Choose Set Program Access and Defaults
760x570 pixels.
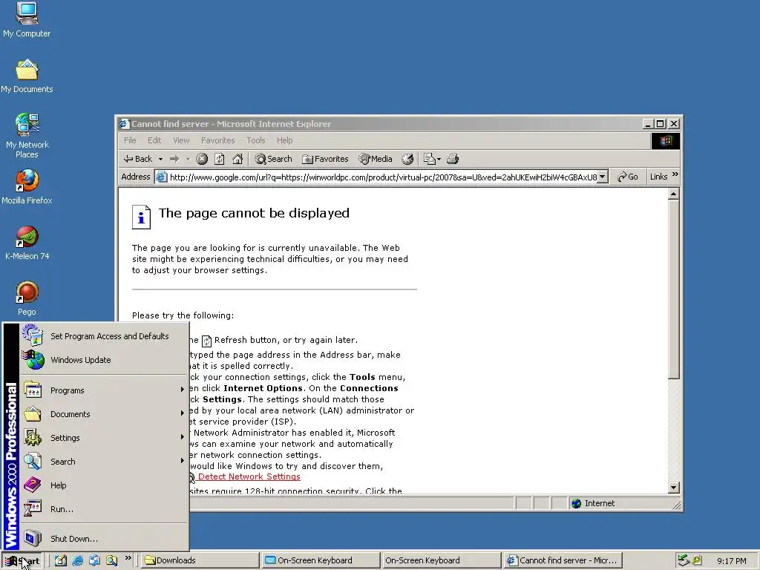pos(104,336)
